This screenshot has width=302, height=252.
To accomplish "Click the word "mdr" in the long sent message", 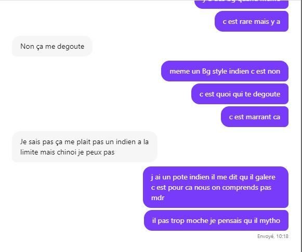I will [157, 198].
